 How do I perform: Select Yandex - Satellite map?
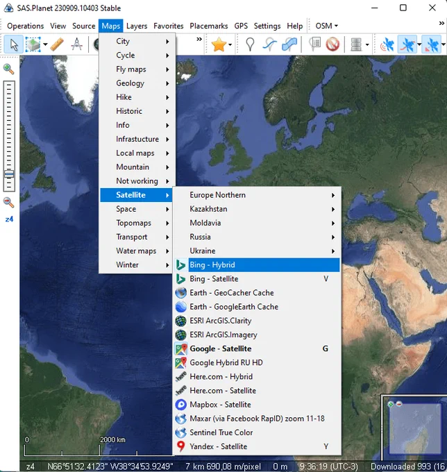click(258, 446)
